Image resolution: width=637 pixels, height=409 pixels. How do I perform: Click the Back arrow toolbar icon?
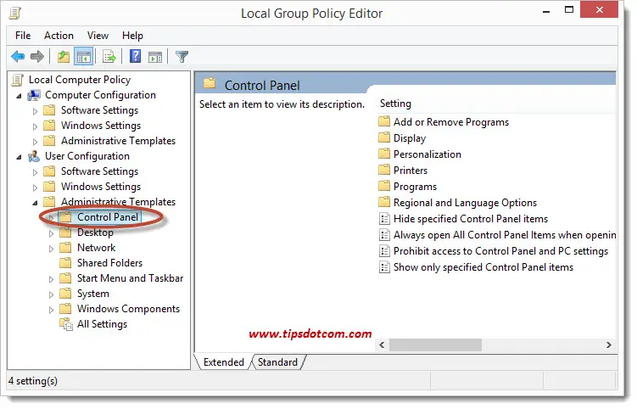(x=18, y=57)
